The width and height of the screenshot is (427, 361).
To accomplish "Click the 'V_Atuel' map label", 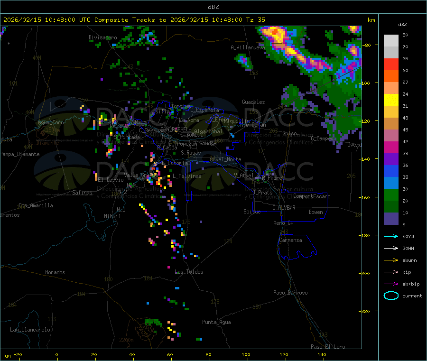I will (244, 176).
